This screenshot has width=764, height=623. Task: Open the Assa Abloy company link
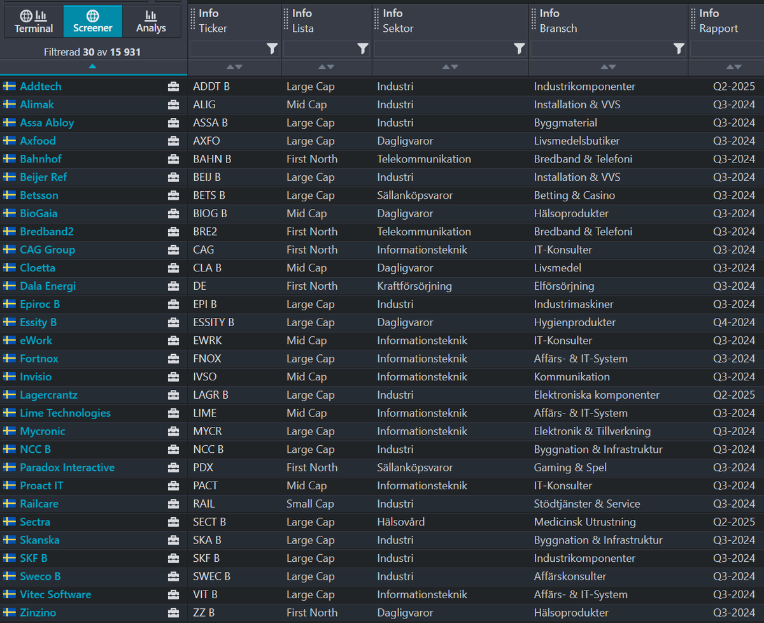tap(47, 123)
